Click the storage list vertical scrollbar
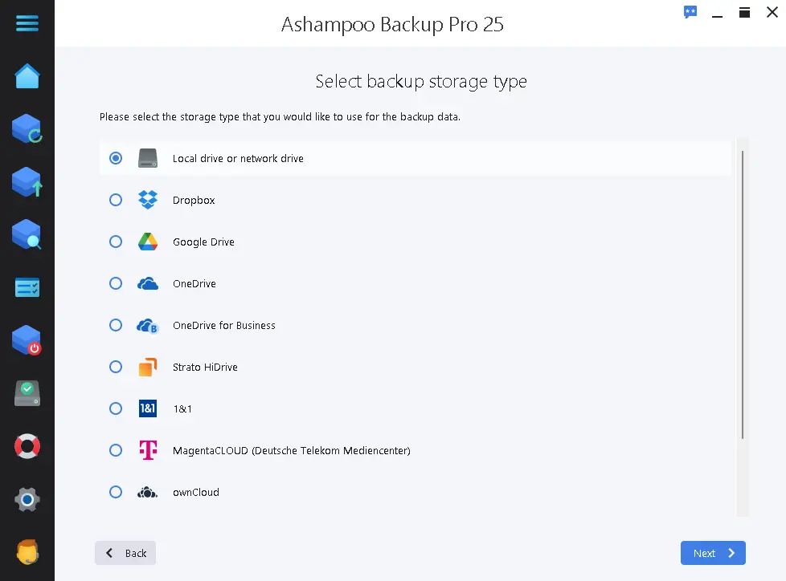This screenshot has width=786, height=581. (x=743, y=295)
